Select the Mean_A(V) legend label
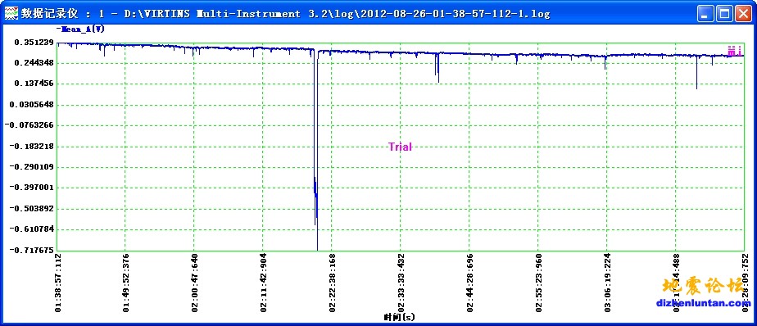 coord(80,29)
